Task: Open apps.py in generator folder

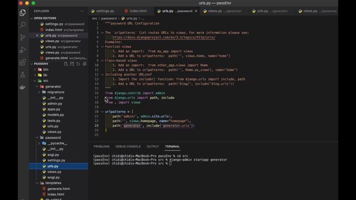Action: [x=54, y=109]
